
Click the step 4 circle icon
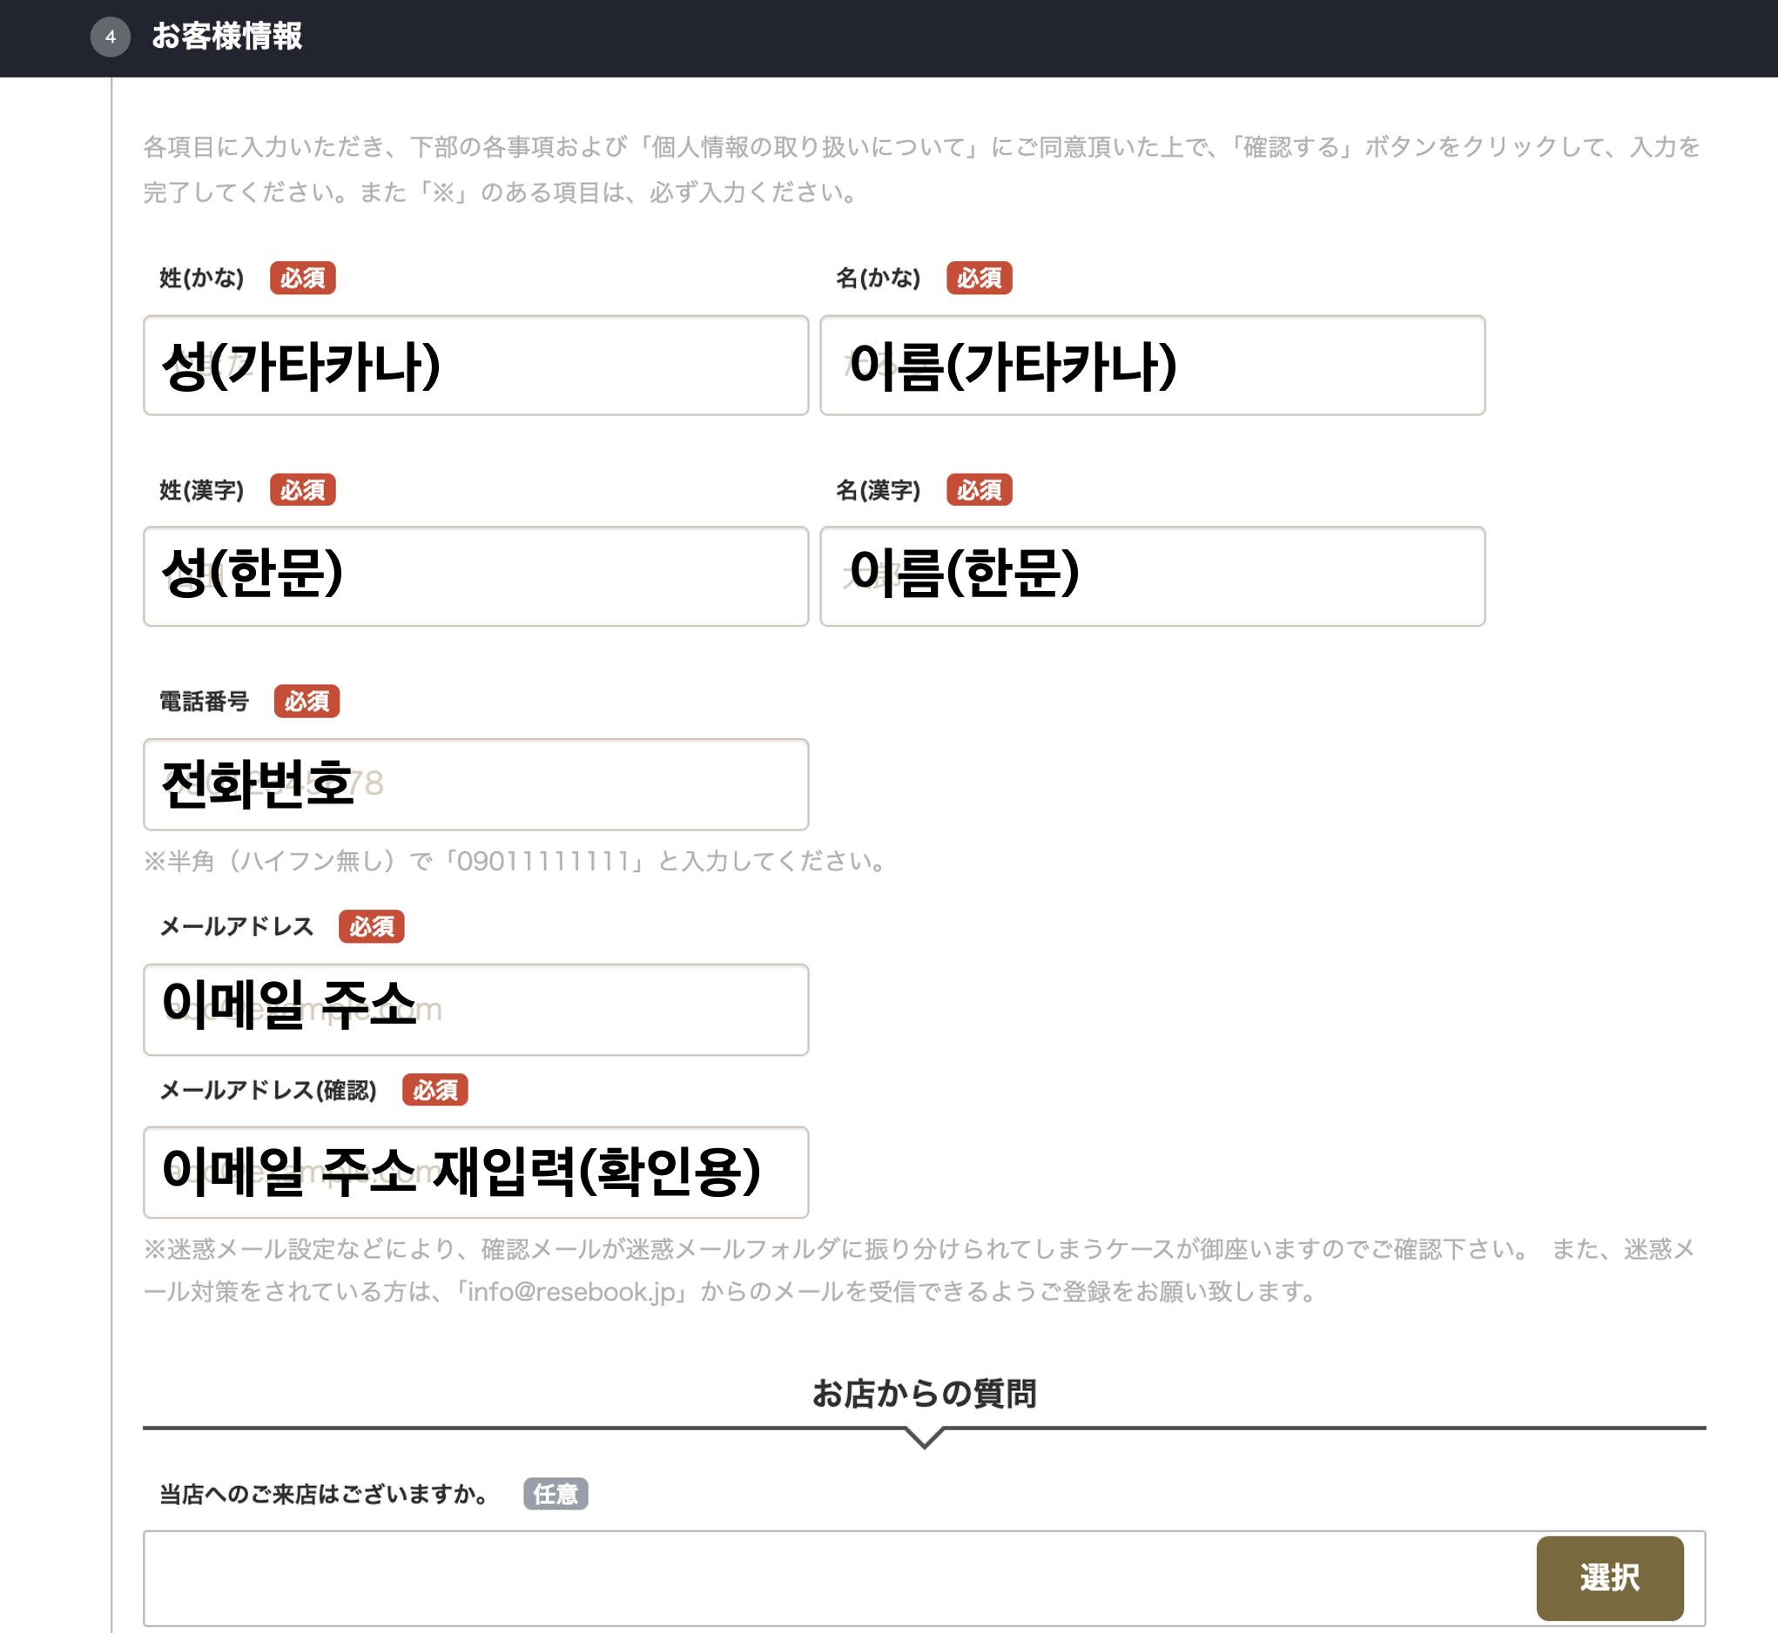(111, 37)
